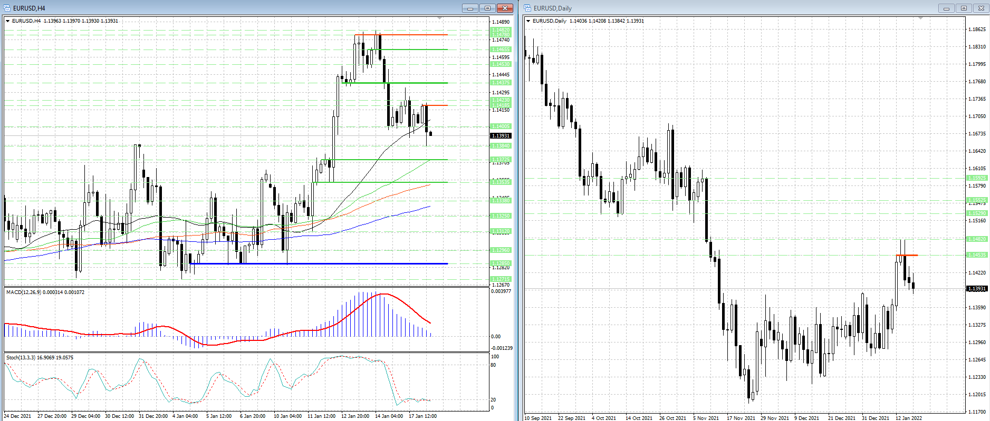The height and width of the screenshot is (421, 990).
Task: Click the current price label 1.13931 on H4 chart
Action: 501,136
